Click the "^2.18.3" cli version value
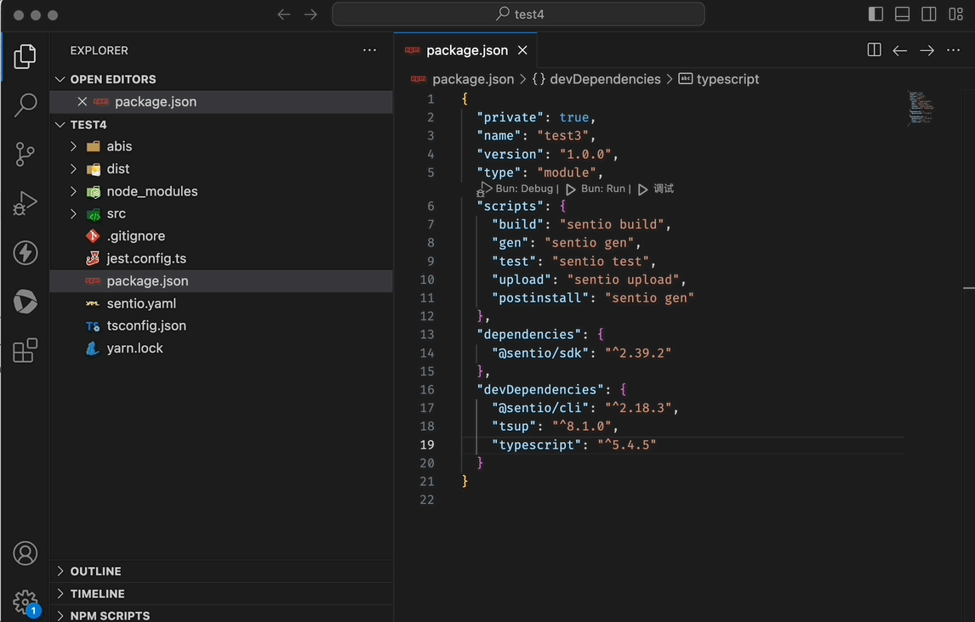The width and height of the screenshot is (975, 622). point(638,408)
